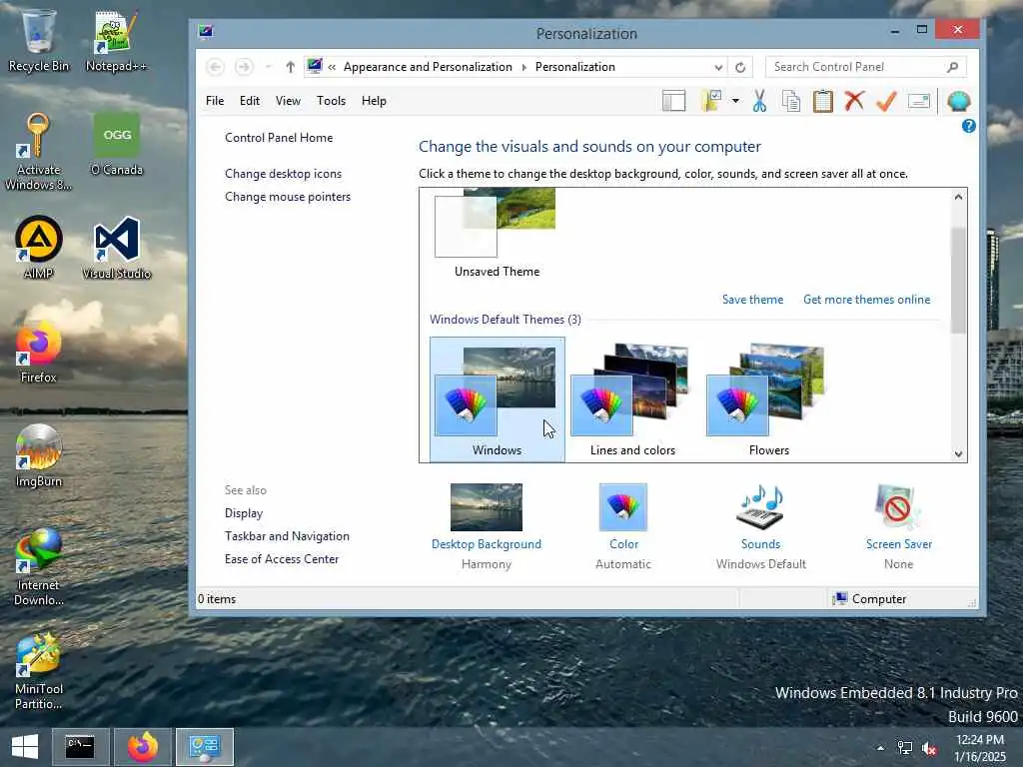Click the search magnifier icon
The image size is (1023, 767).
pos(952,67)
